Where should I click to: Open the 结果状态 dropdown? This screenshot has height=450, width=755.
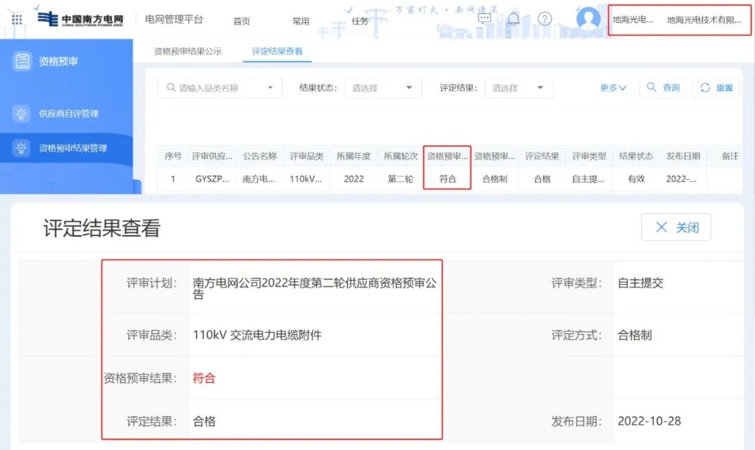383,88
